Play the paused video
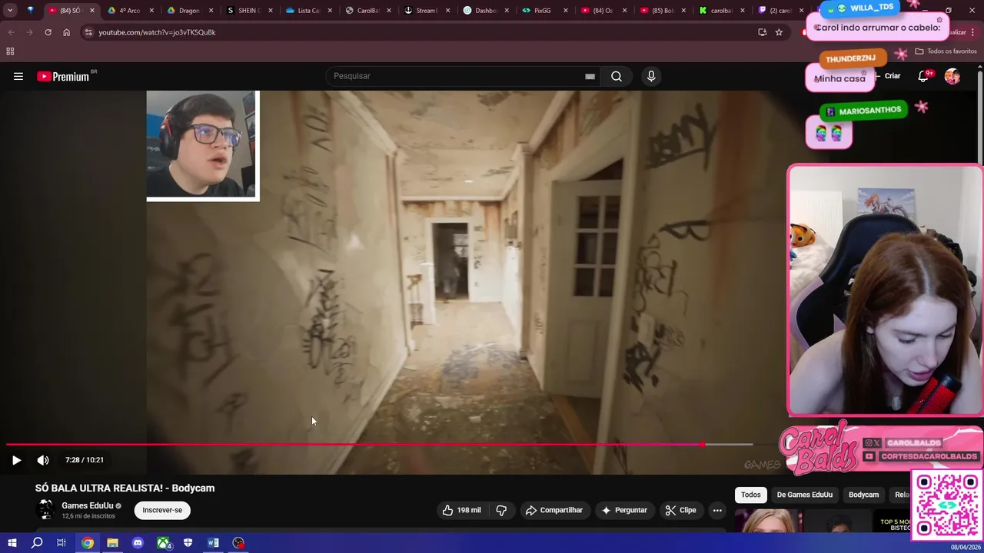 [16, 460]
